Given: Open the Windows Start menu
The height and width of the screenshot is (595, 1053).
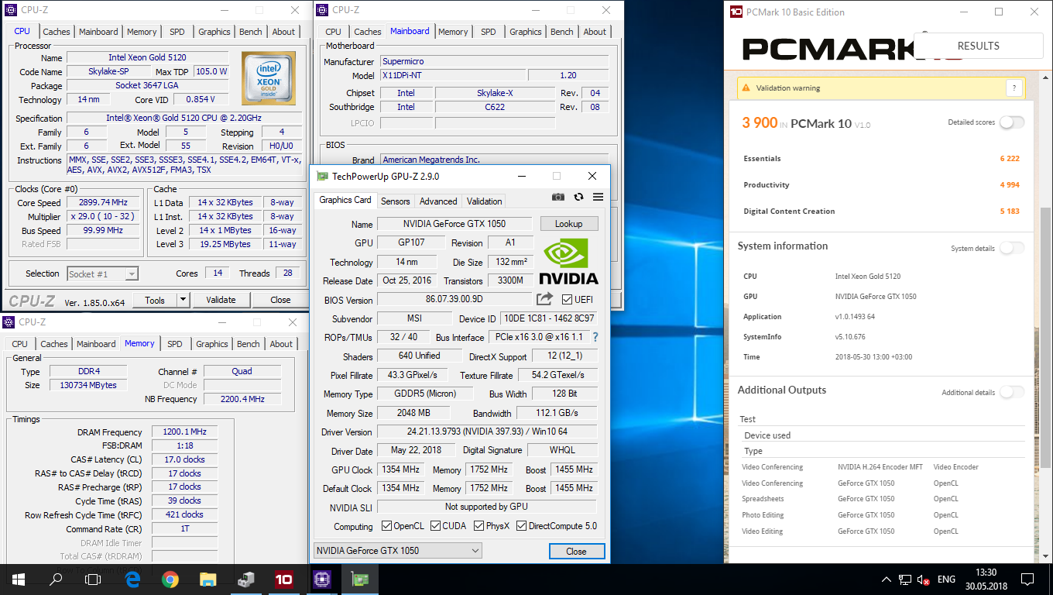Looking at the screenshot, I should click(18, 579).
